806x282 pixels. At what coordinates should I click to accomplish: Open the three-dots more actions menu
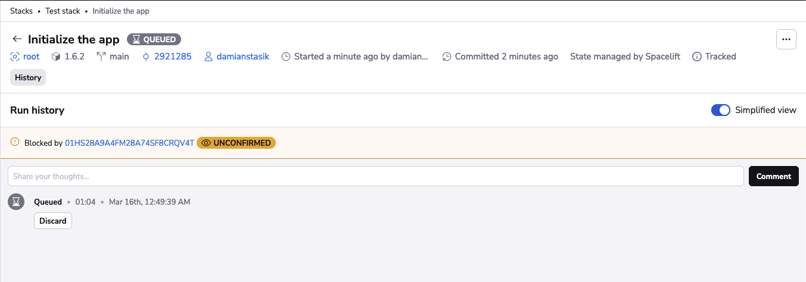tap(786, 39)
